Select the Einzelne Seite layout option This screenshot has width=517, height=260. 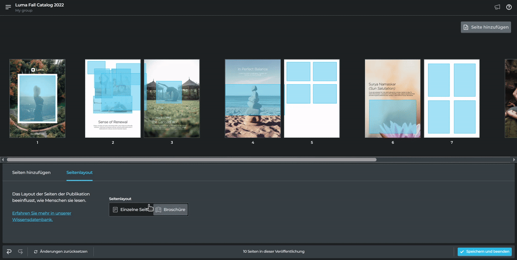(x=131, y=210)
